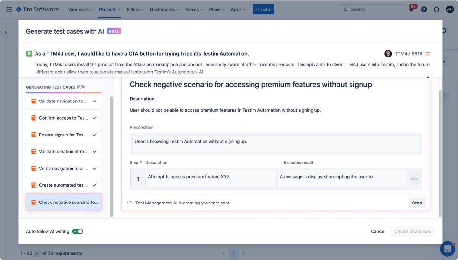This screenshot has width=458, height=260.
Task: Open the app switcher grid icon
Action: click(9, 9)
